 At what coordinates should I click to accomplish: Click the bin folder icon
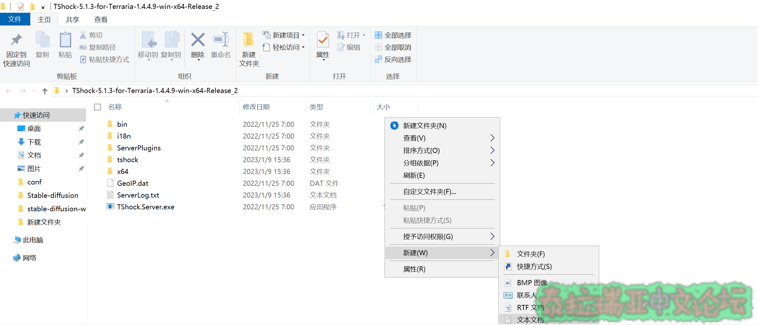click(x=110, y=124)
